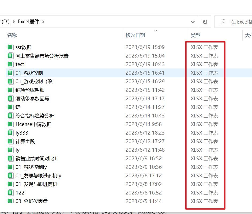Select the highlighted file name 01_游戏控制
The width and height of the screenshot is (252, 214).
point(29,73)
